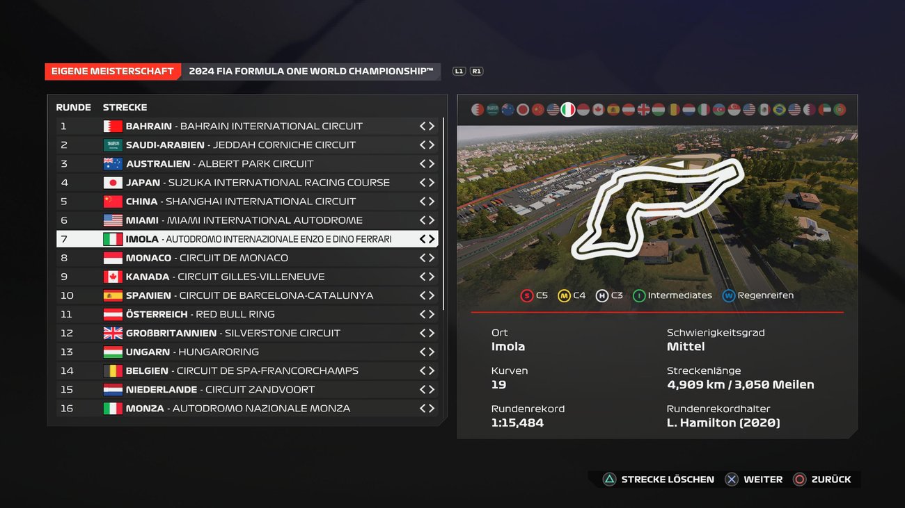This screenshot has height=508, width=905.
Task: Choose the Canada flag in the round flag strip
Action: pyautogui.click(x=598, y=110)
